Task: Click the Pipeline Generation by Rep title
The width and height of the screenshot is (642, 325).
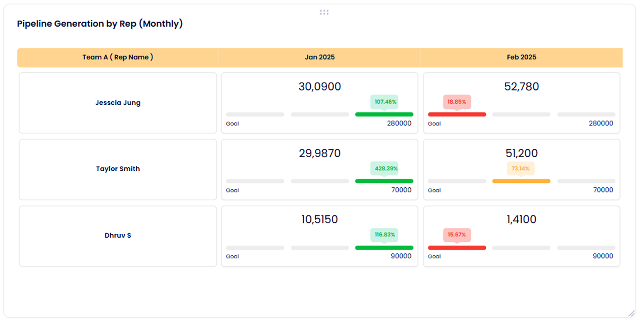Action: [100, 24]
